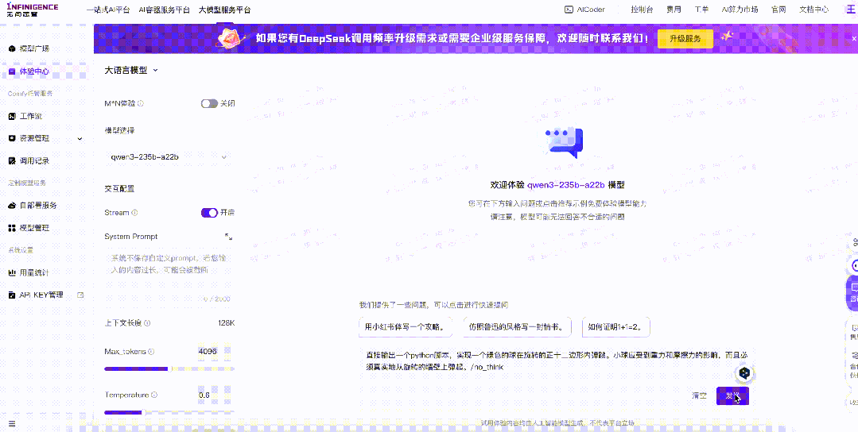
Task: Click info icon beside Max_tokens
Action: tap(152, 352)
